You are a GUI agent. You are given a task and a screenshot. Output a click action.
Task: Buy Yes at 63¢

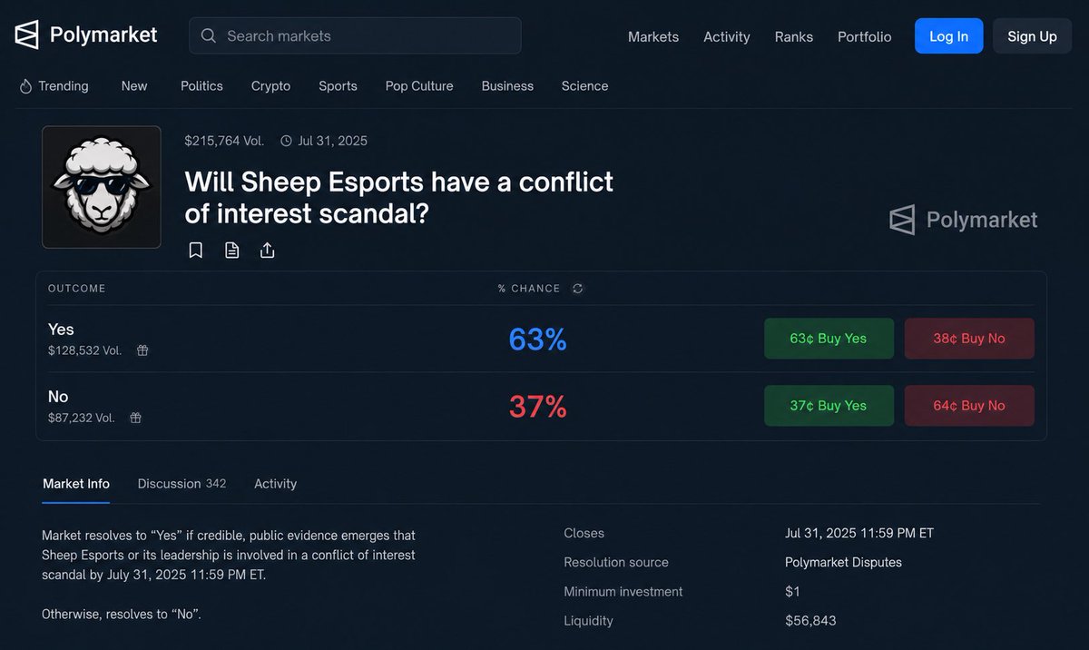[829, 339]
